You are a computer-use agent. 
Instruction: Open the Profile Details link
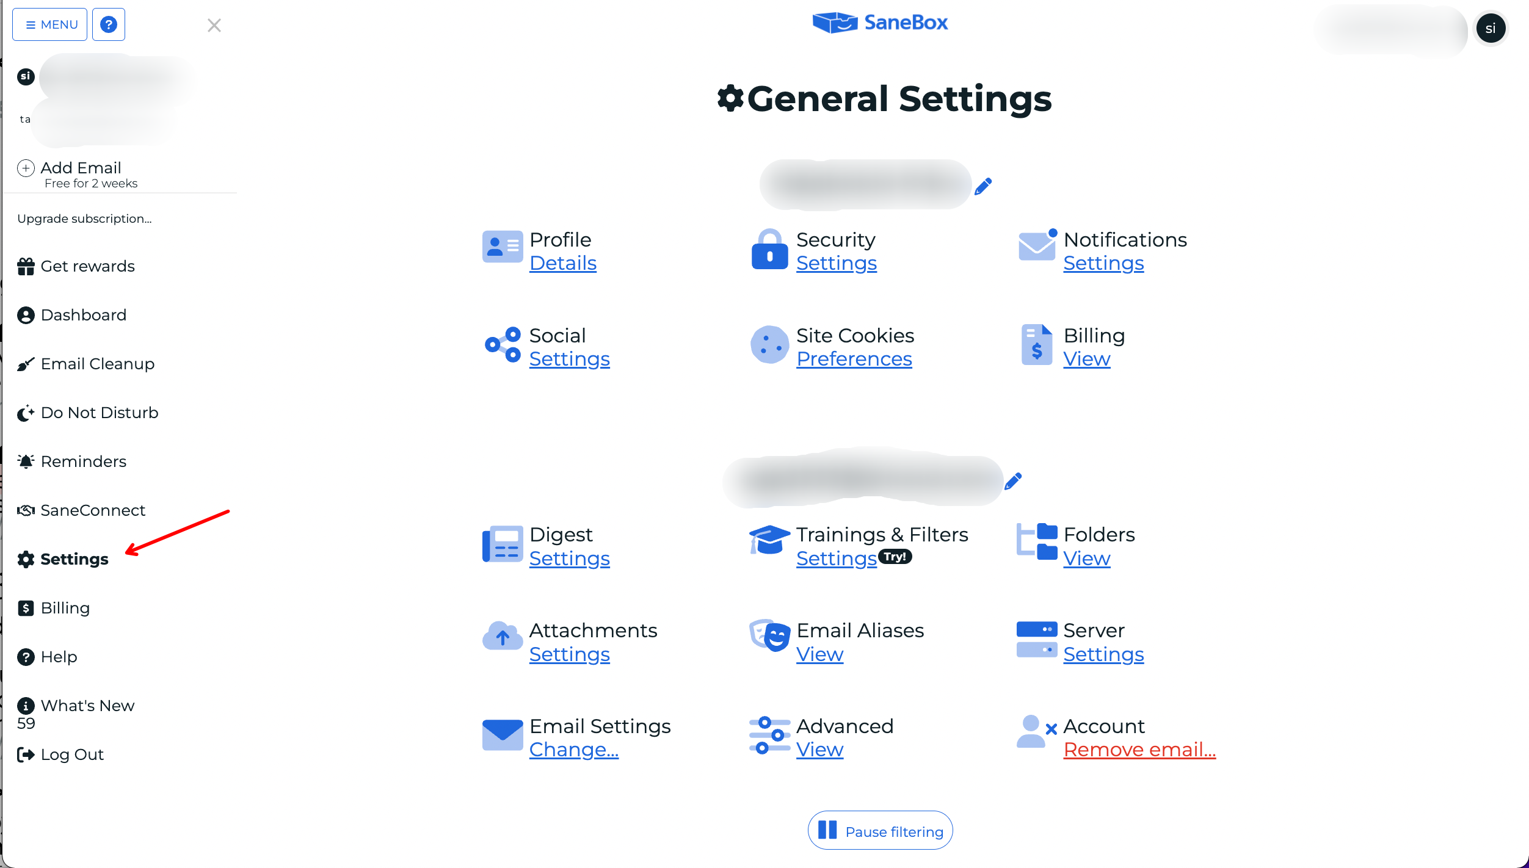coord(562,263)
